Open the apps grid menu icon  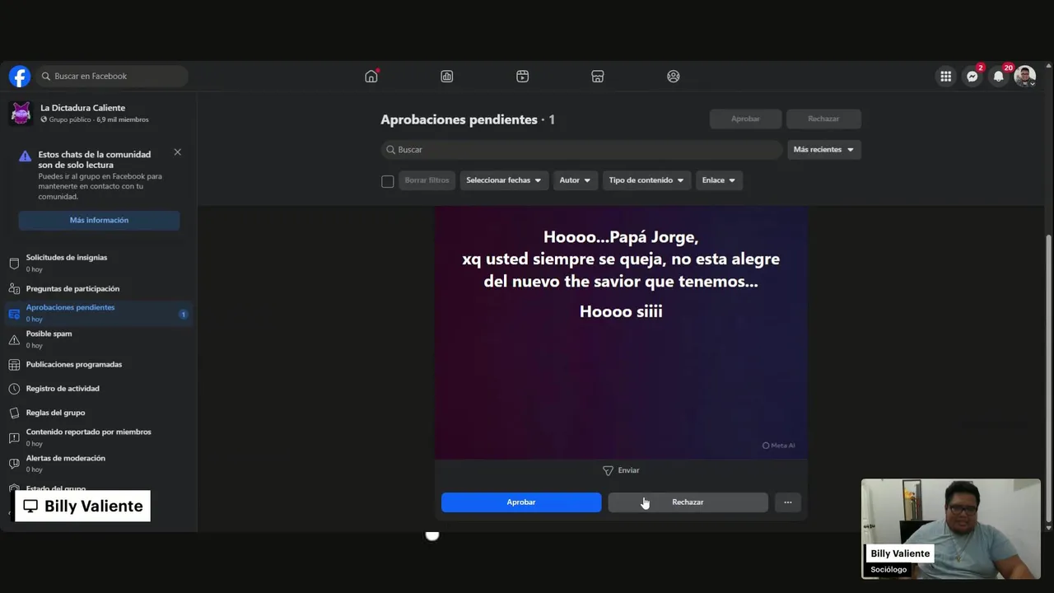coord(946,77)
